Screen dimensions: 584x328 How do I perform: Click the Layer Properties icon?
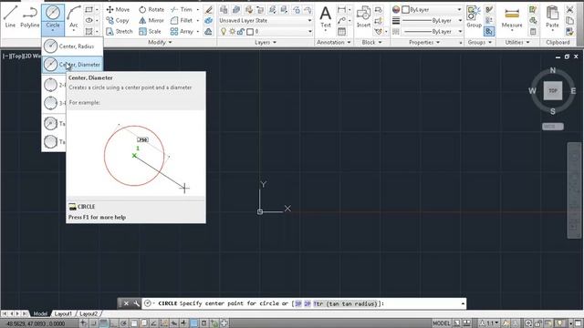(224, 10)
